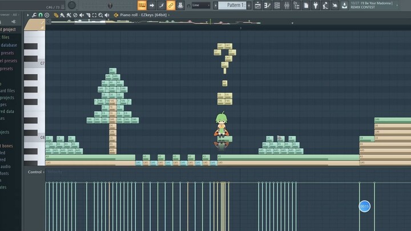411x231 pixels.
Task: Click the scroll-left chevron beside overview bar
Action: 48,22
